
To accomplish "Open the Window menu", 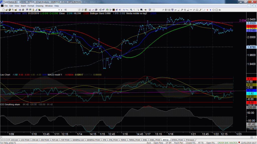I will (49, 6).
